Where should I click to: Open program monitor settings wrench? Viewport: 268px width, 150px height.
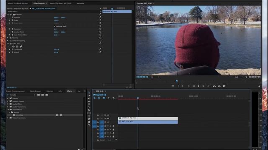[x=246, y=77]
